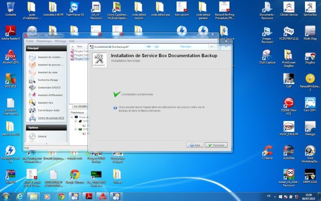The height and width of the screenshot is (201, 321).
Task: Collapse the Poste de travail tree node
Action: 72,117
